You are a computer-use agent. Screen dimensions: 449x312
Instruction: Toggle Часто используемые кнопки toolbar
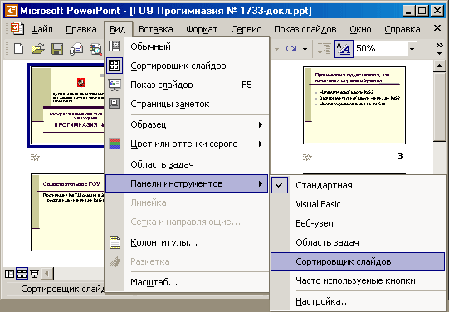358,280
